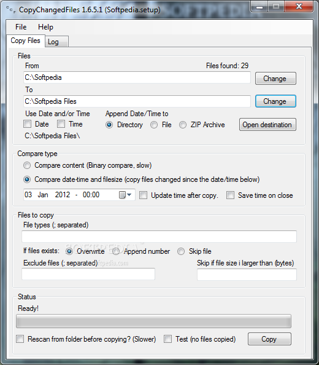This screenshot has width=319, height=365.
Task: Start copying with the Copy button
Action: 269,339
